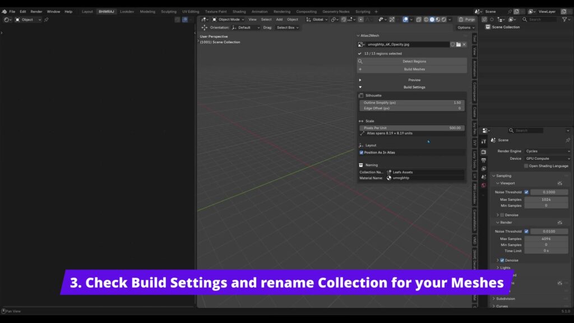Screen dimensions: 574x323
Task: Click the Scene name field in top bar
Action: pyautogui.click(x=495, y=11)
